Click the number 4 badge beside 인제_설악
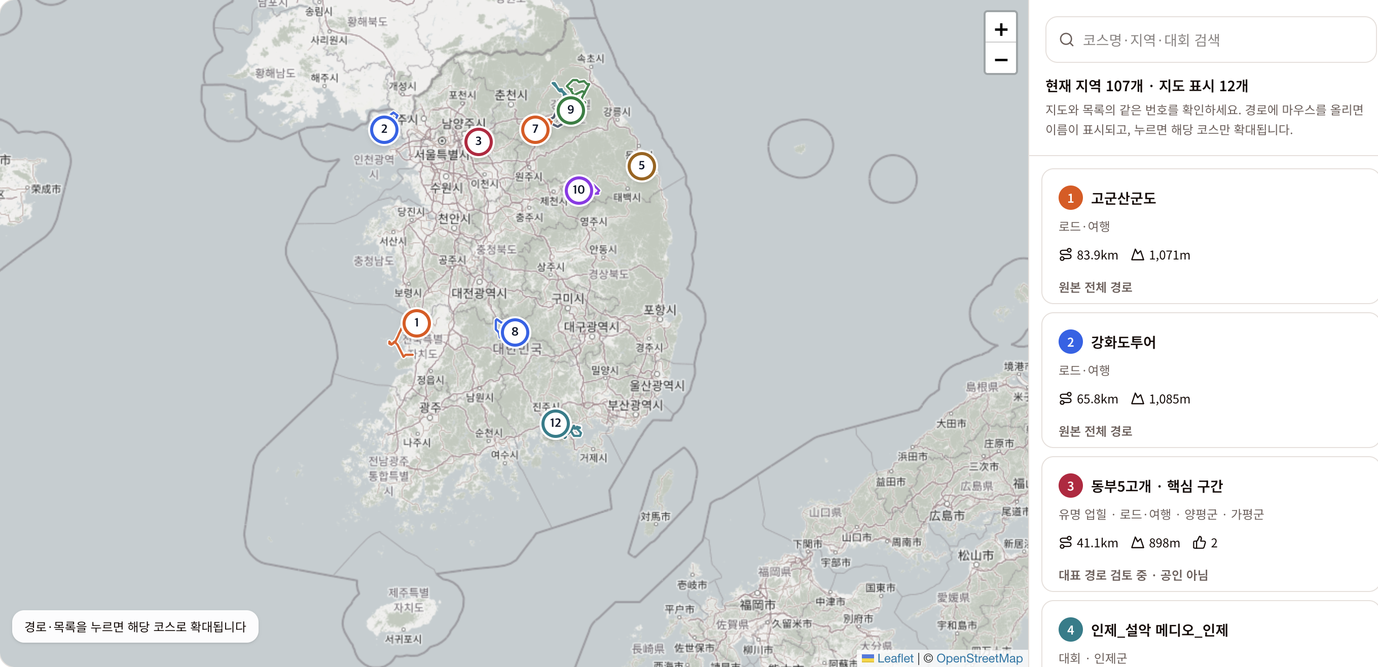The image size is (1378, 667). tap(1070, 629)
